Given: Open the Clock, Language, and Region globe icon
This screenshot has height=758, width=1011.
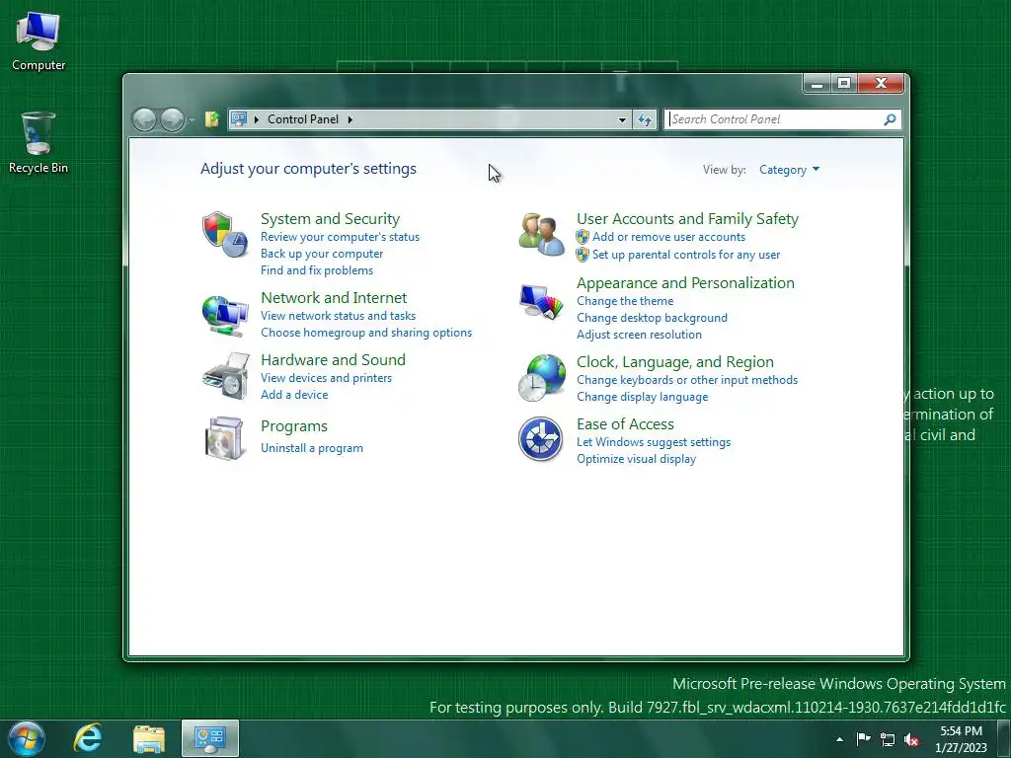Looking at the screenshot, I should point(542,378).
